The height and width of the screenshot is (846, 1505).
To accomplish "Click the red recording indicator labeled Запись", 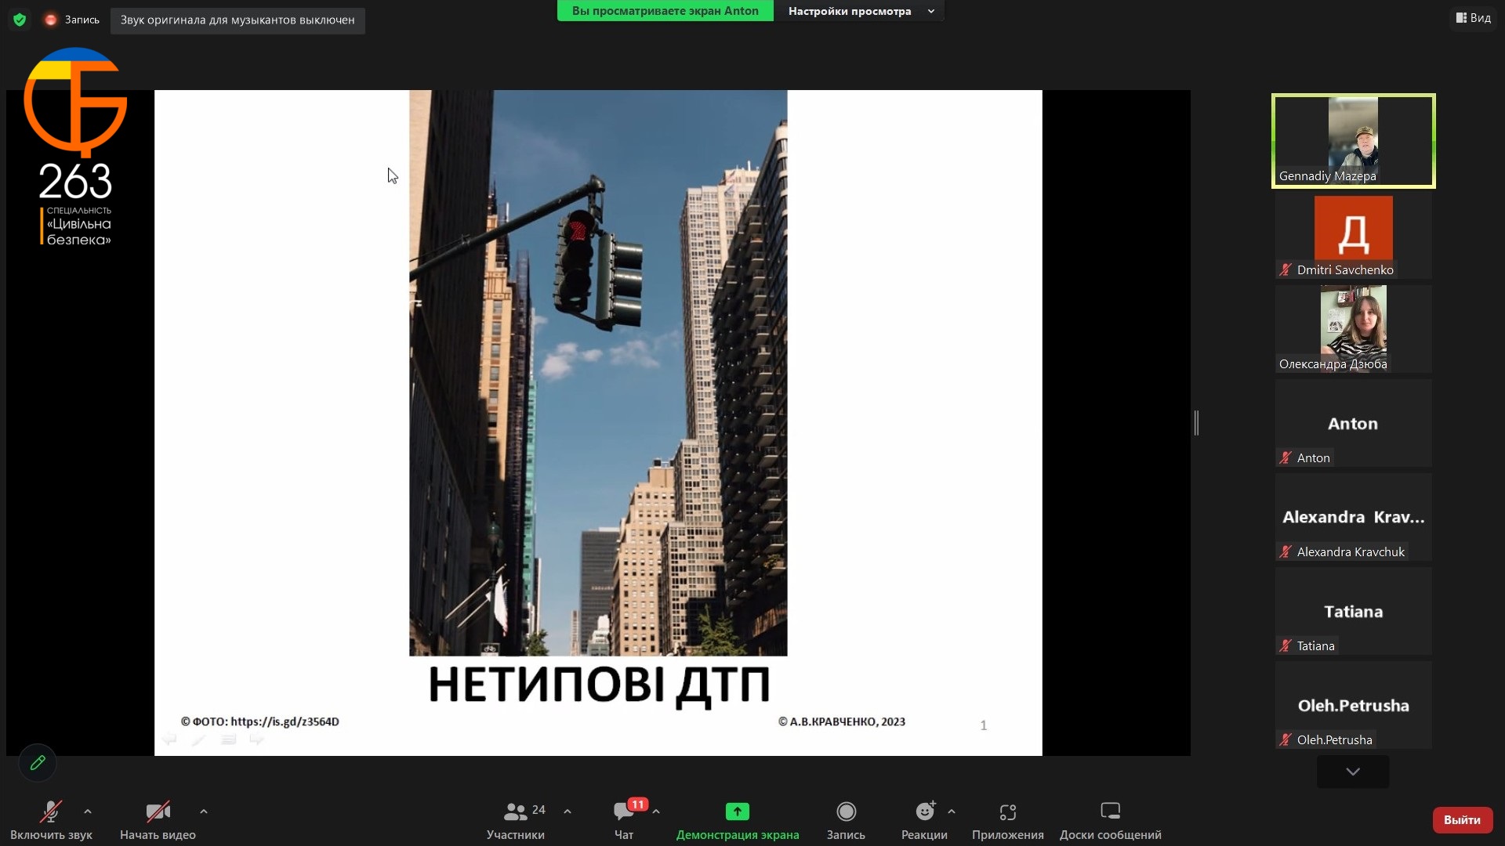I will (x=72, y=20).
